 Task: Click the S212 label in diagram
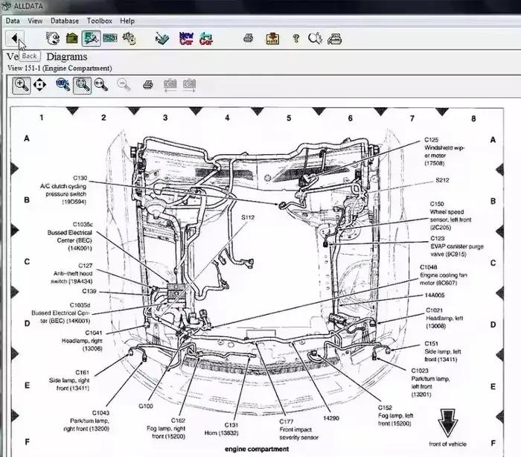click(442, 180)
